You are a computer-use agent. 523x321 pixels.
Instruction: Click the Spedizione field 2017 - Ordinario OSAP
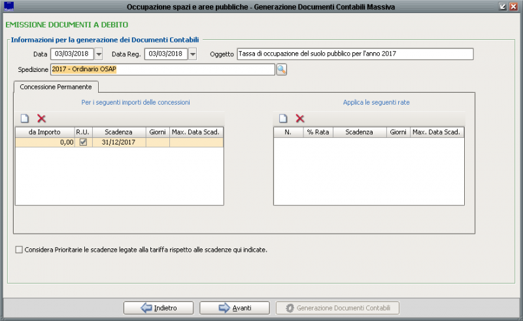(x=163, y=69)
